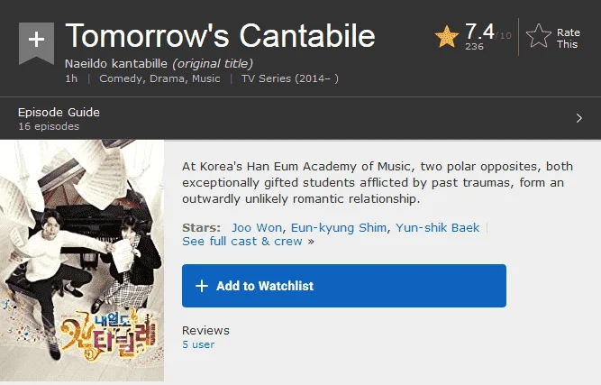
Task: Open the Tomorrow's Cantabile poster image
Action: coord(82,261)
